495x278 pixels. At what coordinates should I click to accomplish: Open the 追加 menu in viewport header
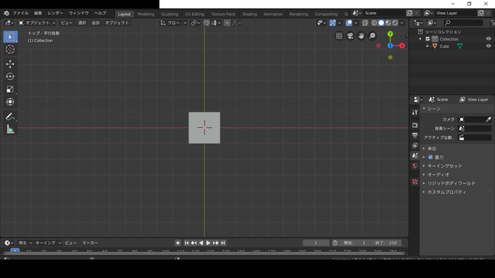point(96,23)
